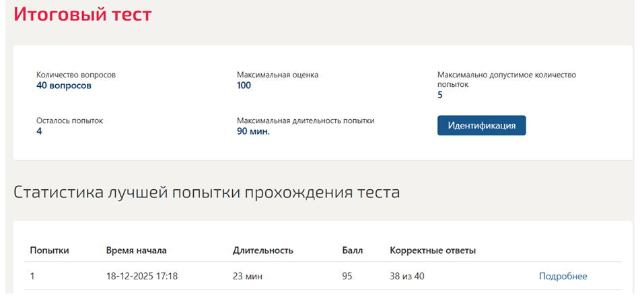Click the Количество вопросов label
Image resolution: width=640 pixels, height=305 pixels.
[76, 75]
